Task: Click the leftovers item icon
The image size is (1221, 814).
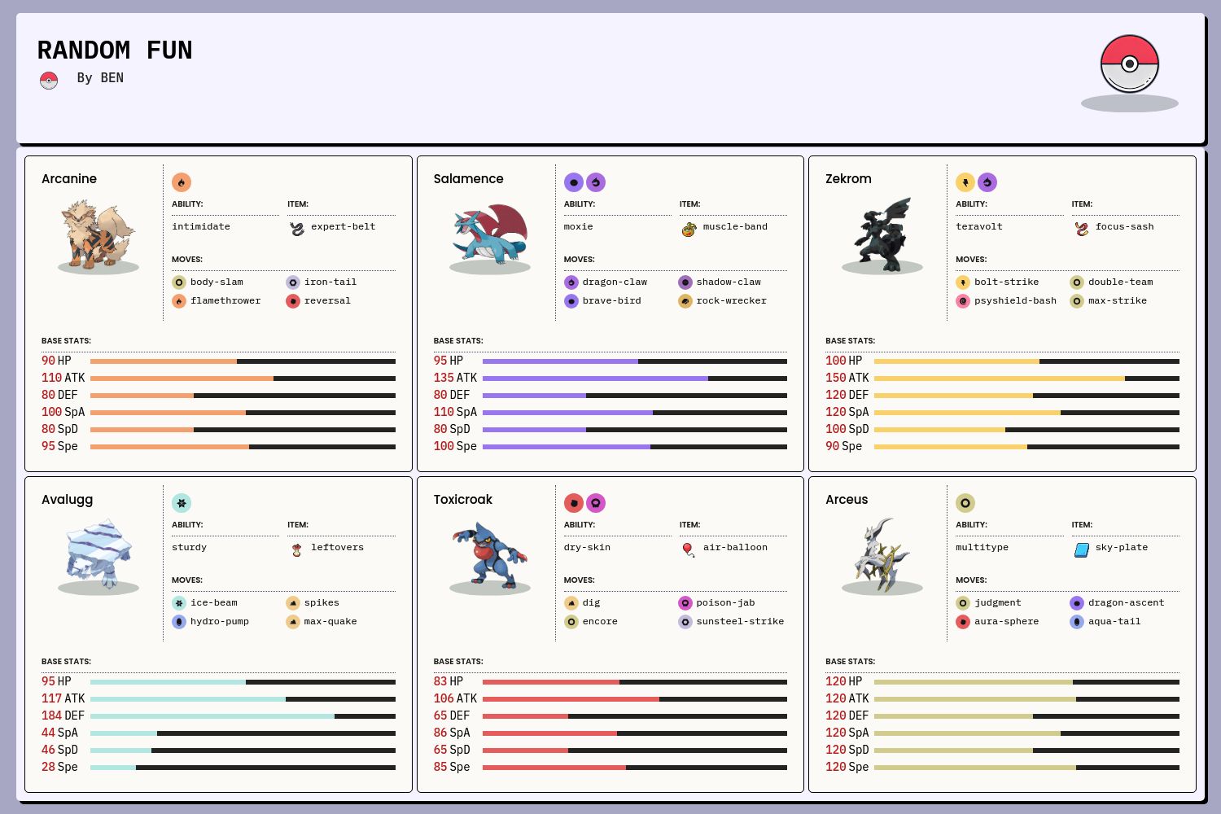Action: 297,549
